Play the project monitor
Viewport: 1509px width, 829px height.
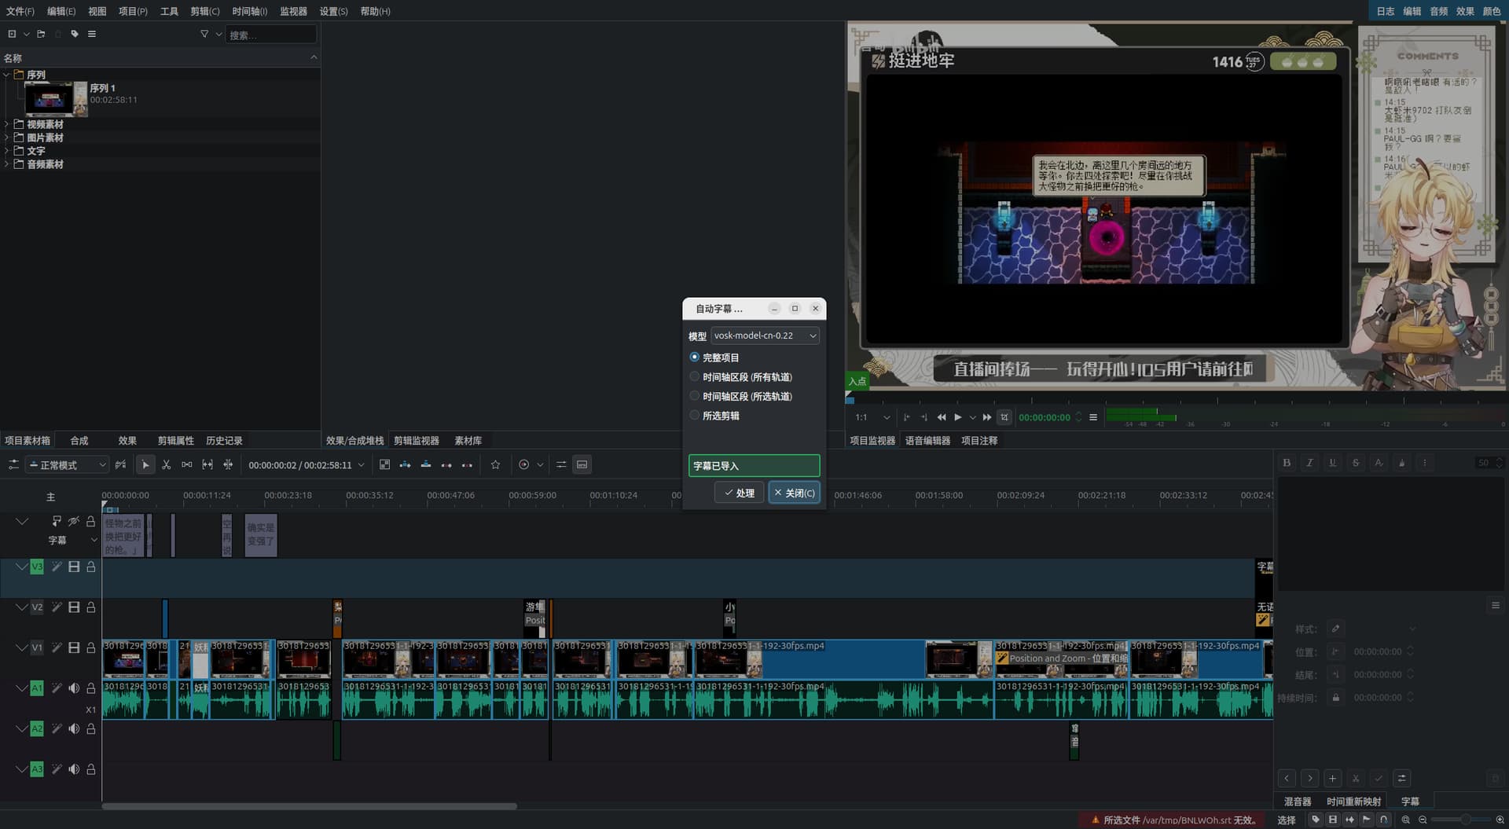point(957,417)
